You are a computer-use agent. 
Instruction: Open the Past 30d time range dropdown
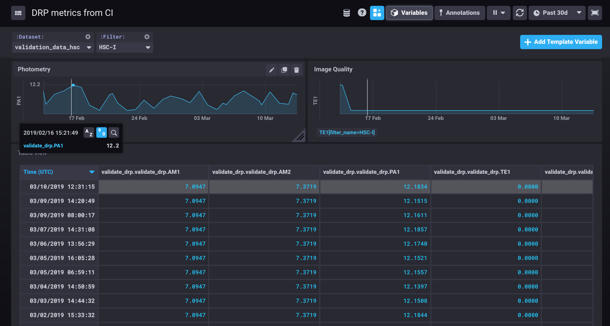click(x=557, y=13)
